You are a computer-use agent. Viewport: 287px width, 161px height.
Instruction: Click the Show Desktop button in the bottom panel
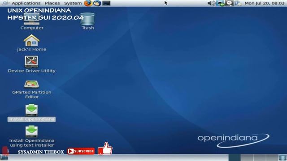(x=4, y=157)
